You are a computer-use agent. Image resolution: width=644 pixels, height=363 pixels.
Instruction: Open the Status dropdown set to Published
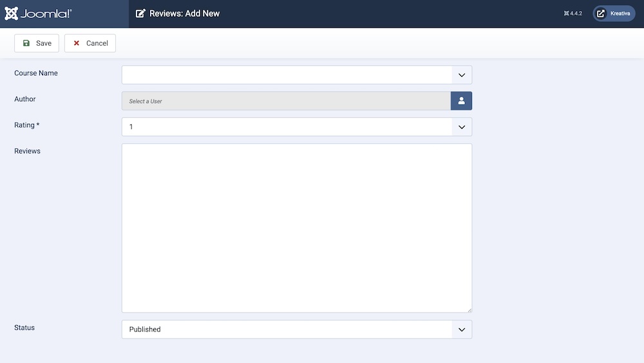click(461, 329)
